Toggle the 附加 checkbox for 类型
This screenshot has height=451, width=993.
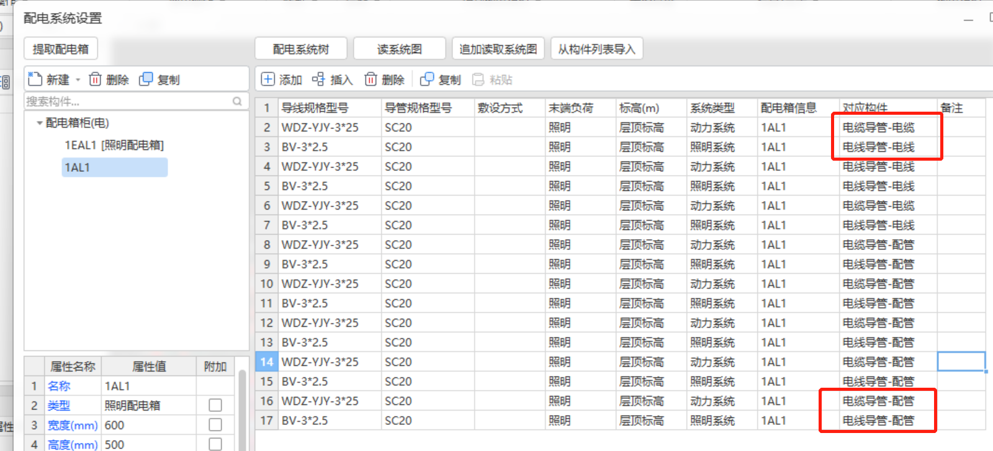[215, 405]
